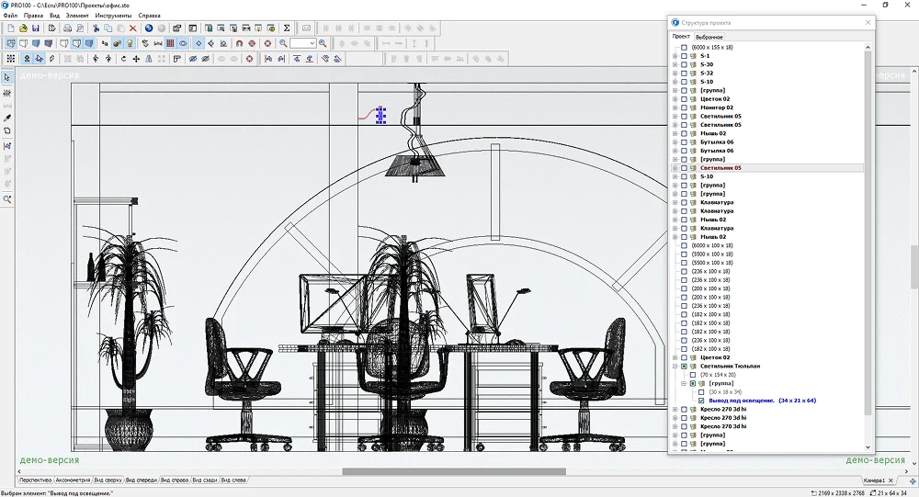Close the Структура проекта panel
Screen dimensions: 919x497
tap(868, 22)
